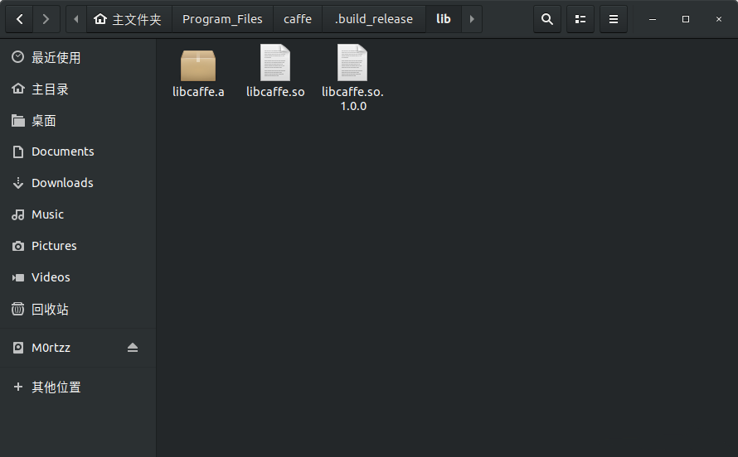
Task: Click the trash bin icon beside 回收站
Action: (18, 309)
